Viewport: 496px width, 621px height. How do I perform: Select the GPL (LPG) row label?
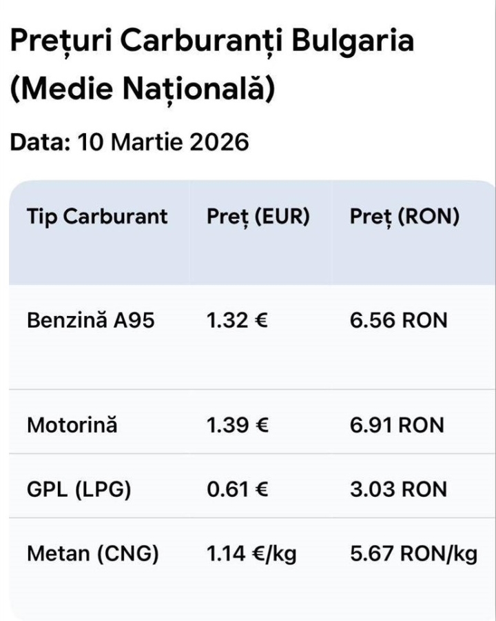(79, 489)
